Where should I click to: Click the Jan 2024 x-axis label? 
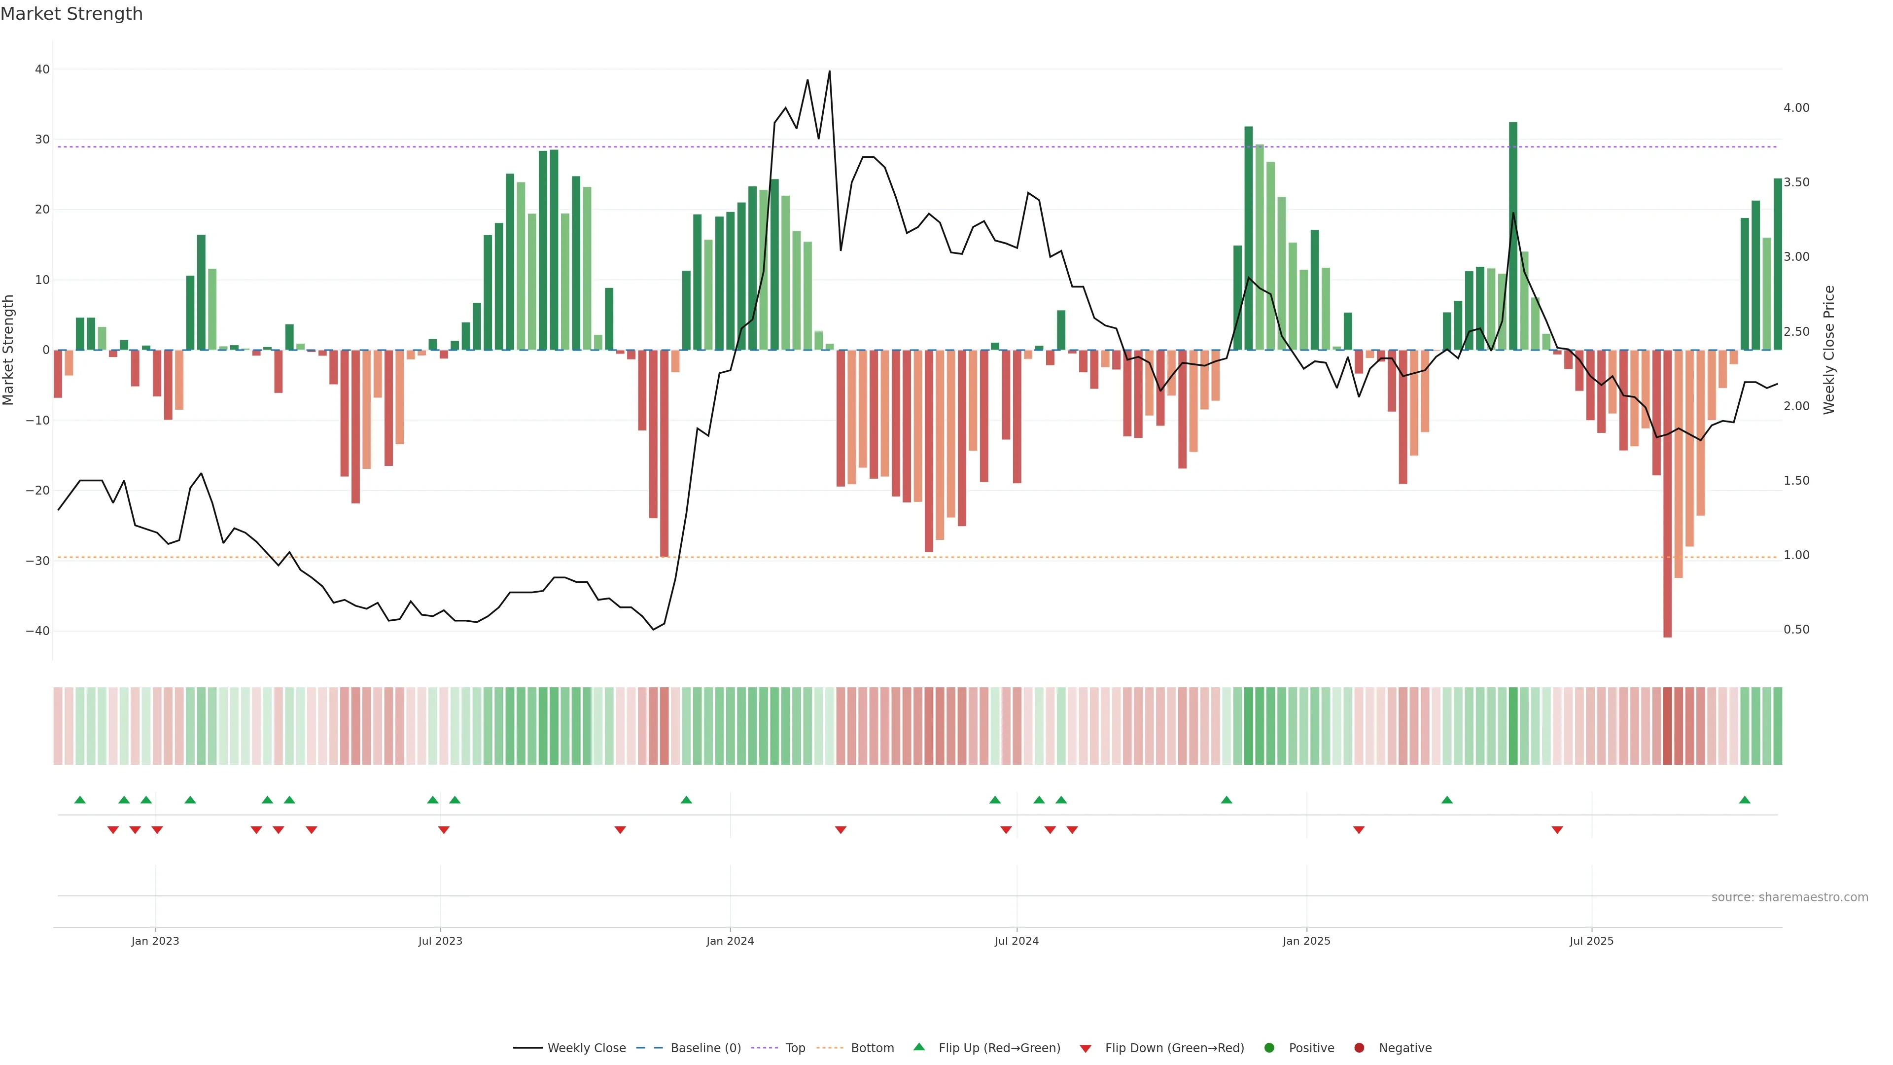(730, 941)
